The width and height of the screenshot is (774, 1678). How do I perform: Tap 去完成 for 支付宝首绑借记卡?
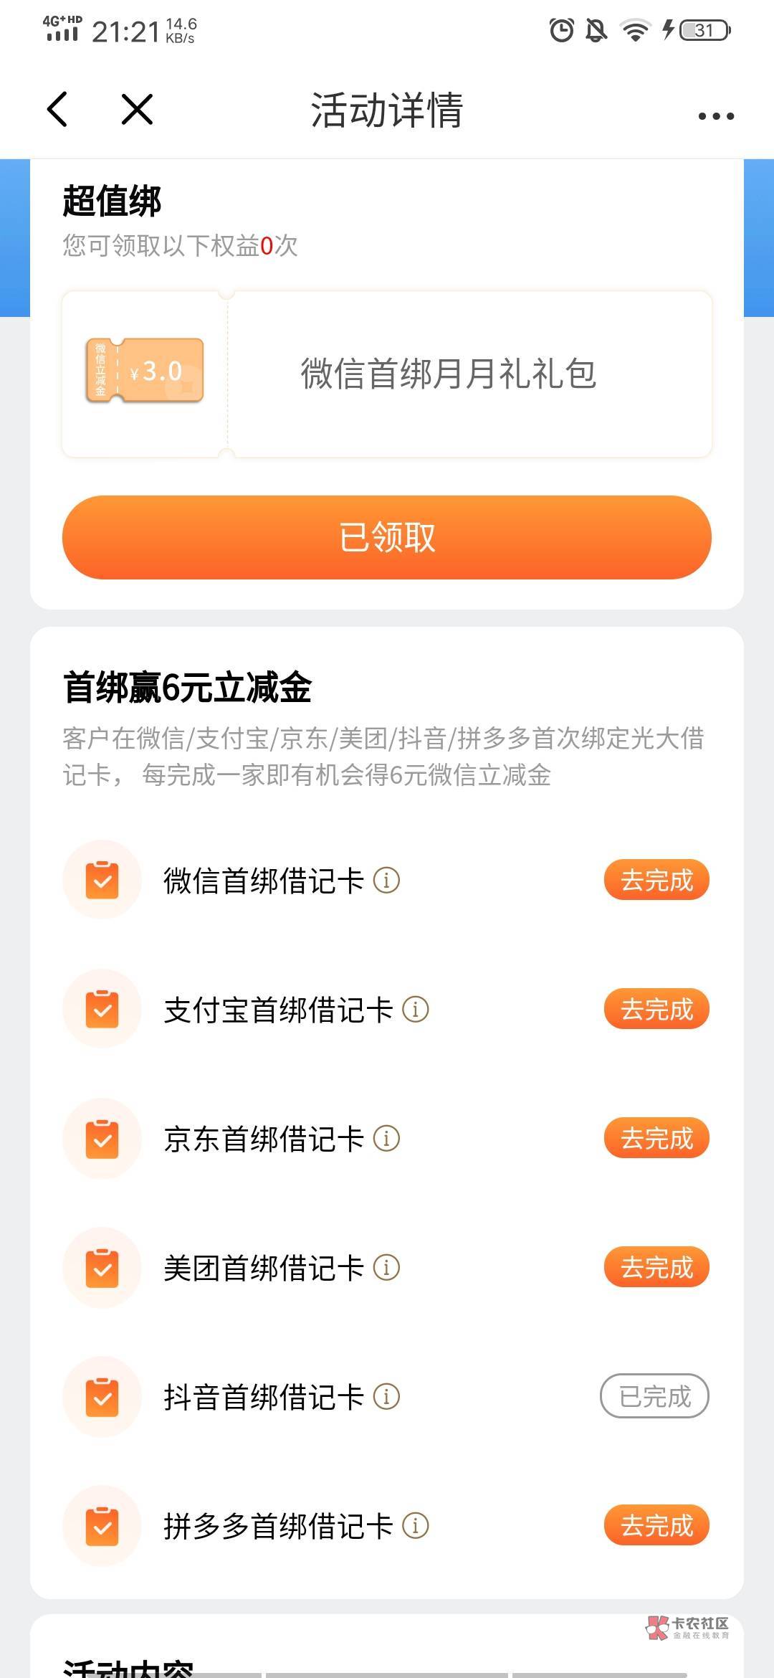click(656, 1009)
